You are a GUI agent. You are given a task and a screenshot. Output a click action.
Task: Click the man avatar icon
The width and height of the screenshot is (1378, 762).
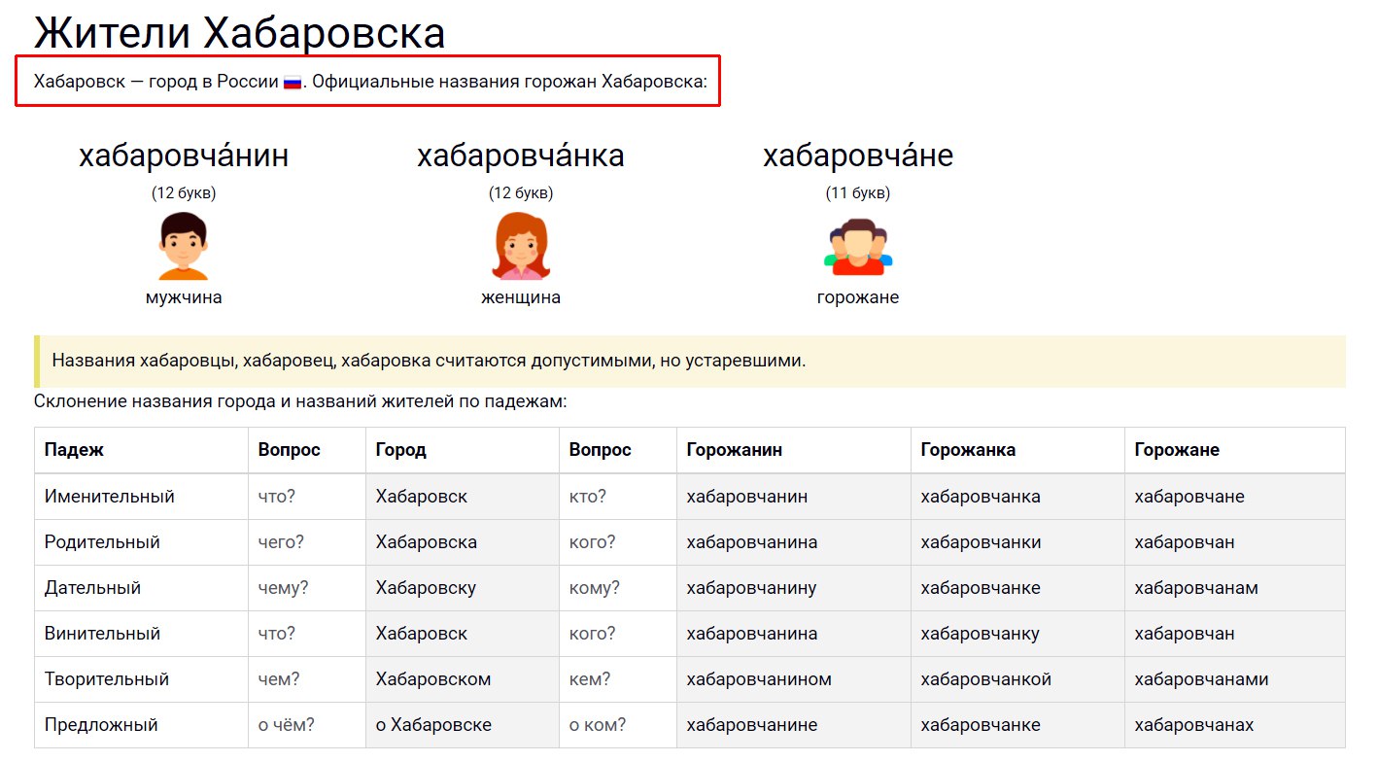pos(184,246)
